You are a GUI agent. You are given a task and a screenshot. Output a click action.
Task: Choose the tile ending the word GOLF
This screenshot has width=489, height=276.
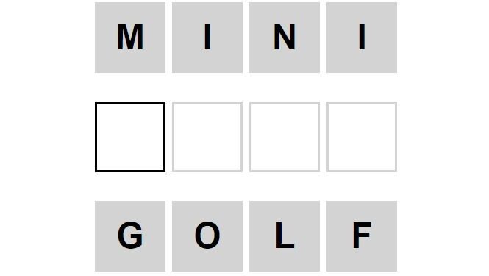362,236
